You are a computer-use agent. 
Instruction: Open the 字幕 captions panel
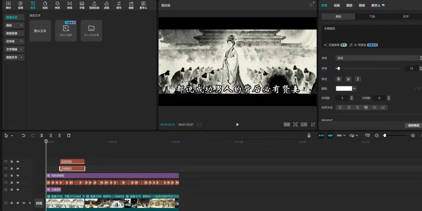pyautogui.click(x=82, y=5)
